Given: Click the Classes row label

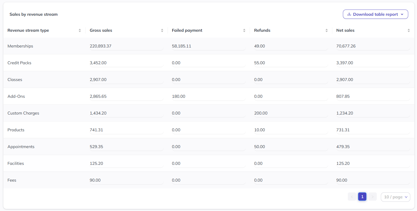Looking at the screenshot, I should pos(15,79).
